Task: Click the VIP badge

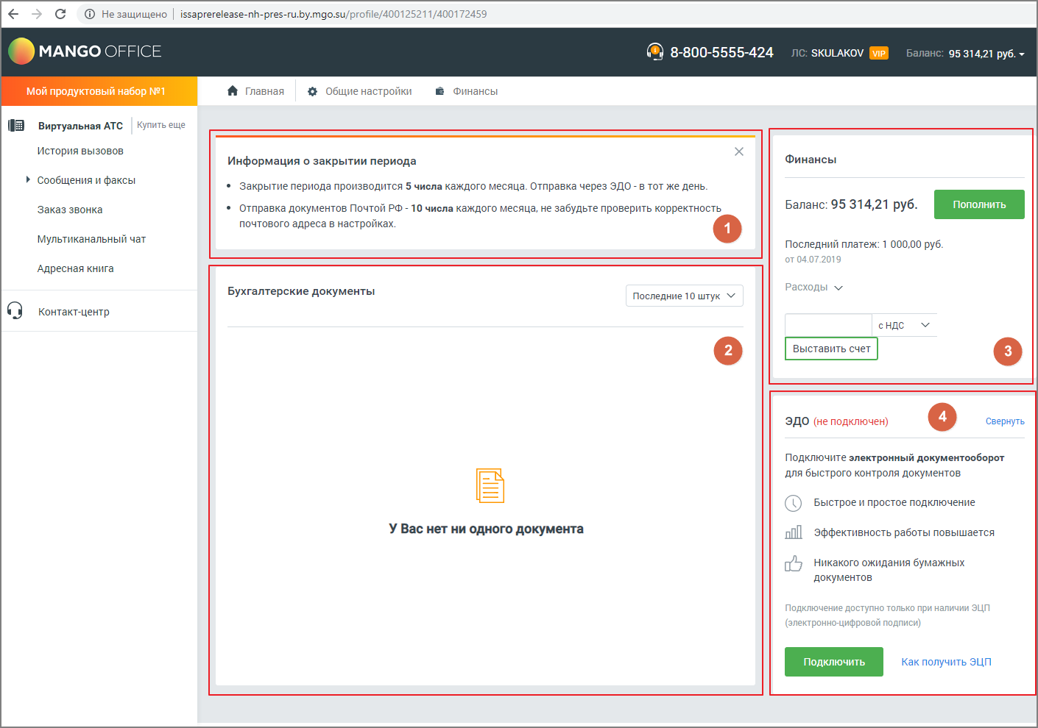Action: click(x=879, y=53)
